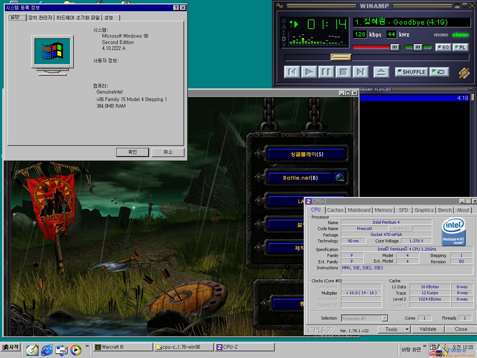Click Battle.net(B) button in Warcraft III
The image size is (477, 358).
point(300,178)
